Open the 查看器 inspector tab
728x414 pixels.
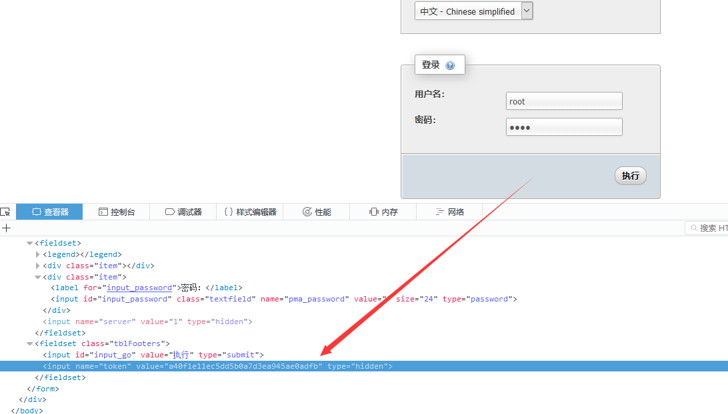tap(50, 212)
